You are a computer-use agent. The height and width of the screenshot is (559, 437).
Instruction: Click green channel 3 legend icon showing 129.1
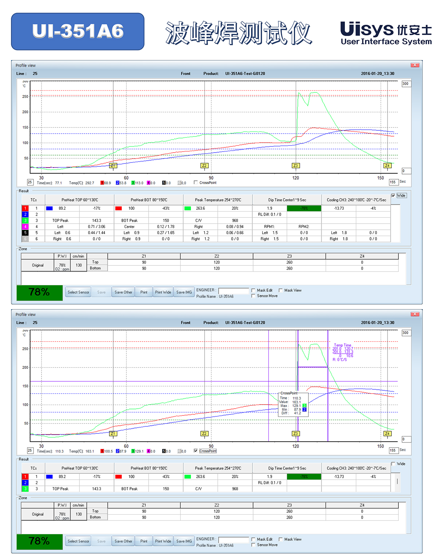(x=133, y=451)
